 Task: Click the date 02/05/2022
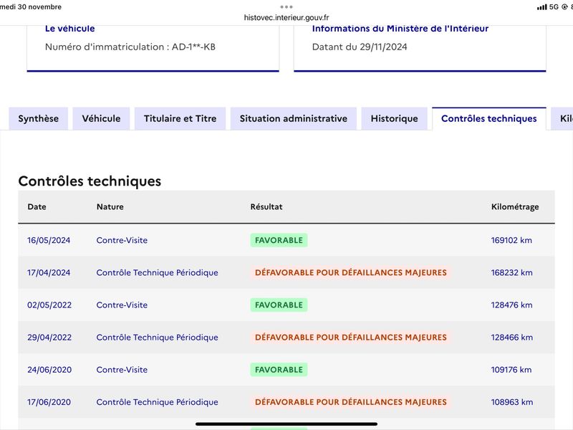49,305
